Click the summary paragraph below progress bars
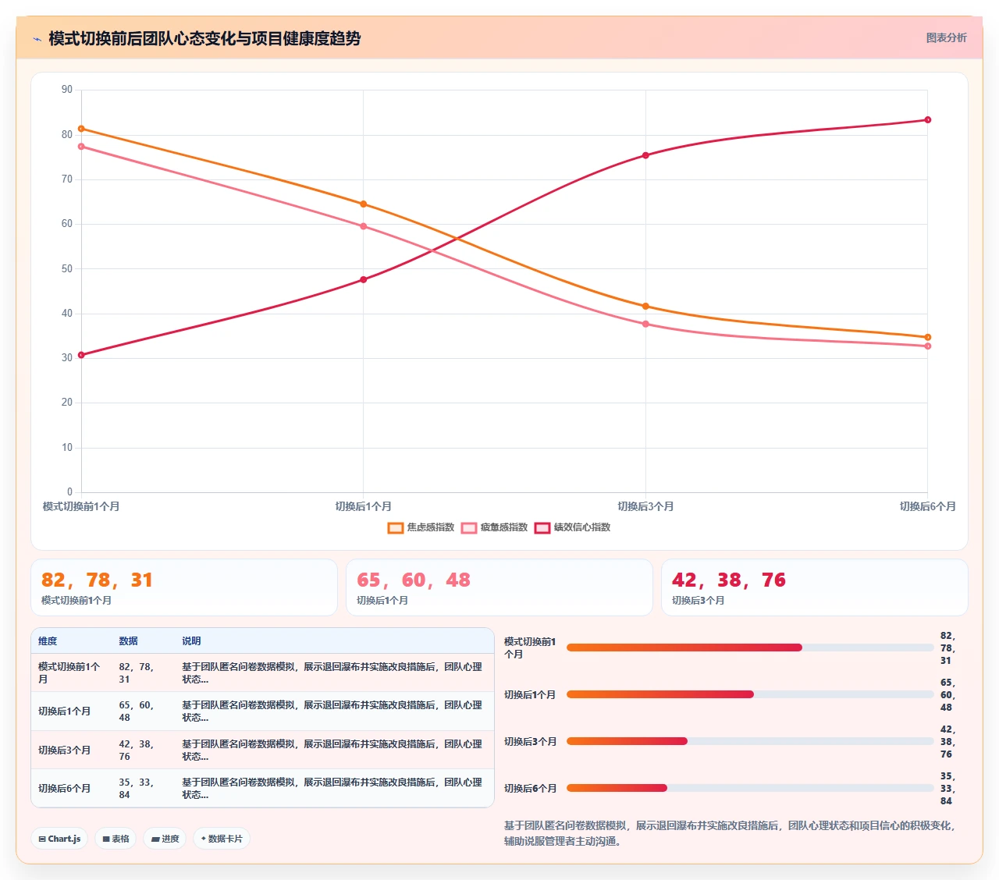 point(730,833)
